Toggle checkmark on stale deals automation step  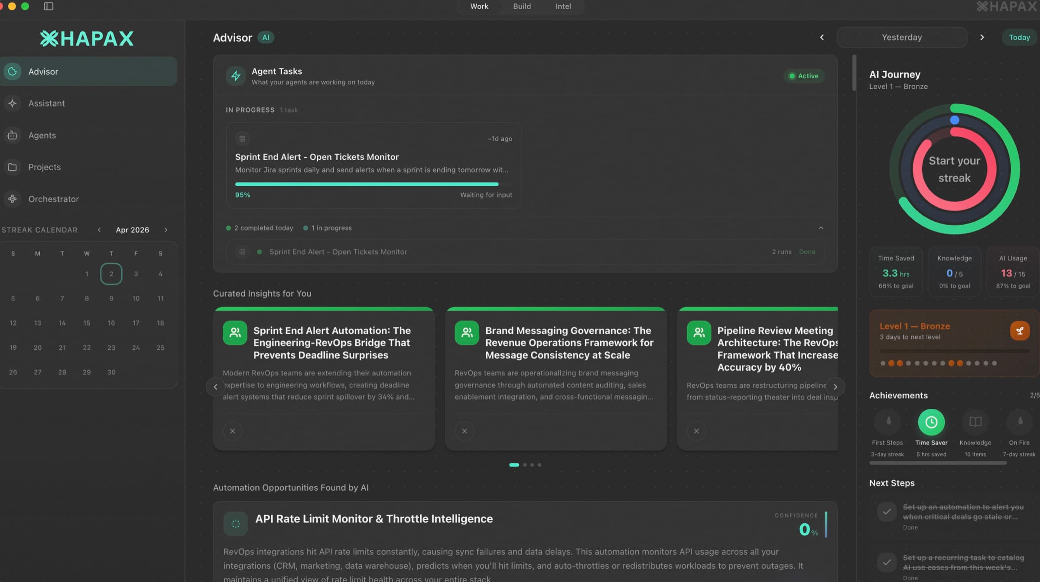(887, 511)
